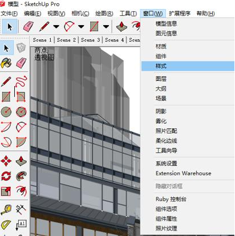Screen dimensions: 235x236
Task: Choose the Pencil line tool in the top toolbar
Action: click(44, 26)
